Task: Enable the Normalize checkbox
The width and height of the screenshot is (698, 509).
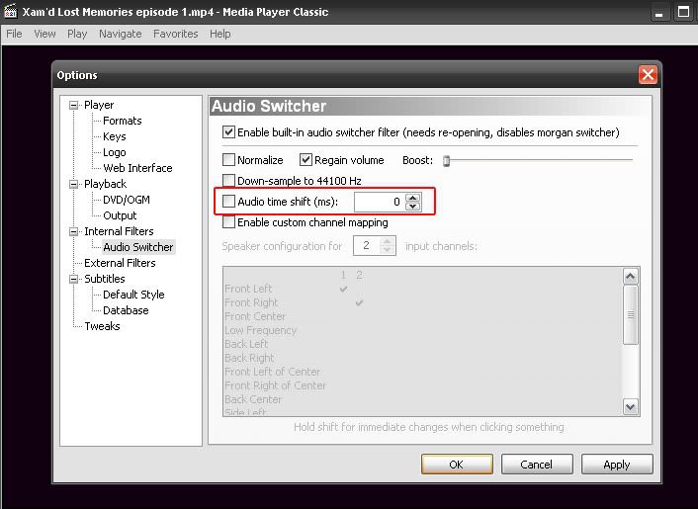Action: click(229, 160)
